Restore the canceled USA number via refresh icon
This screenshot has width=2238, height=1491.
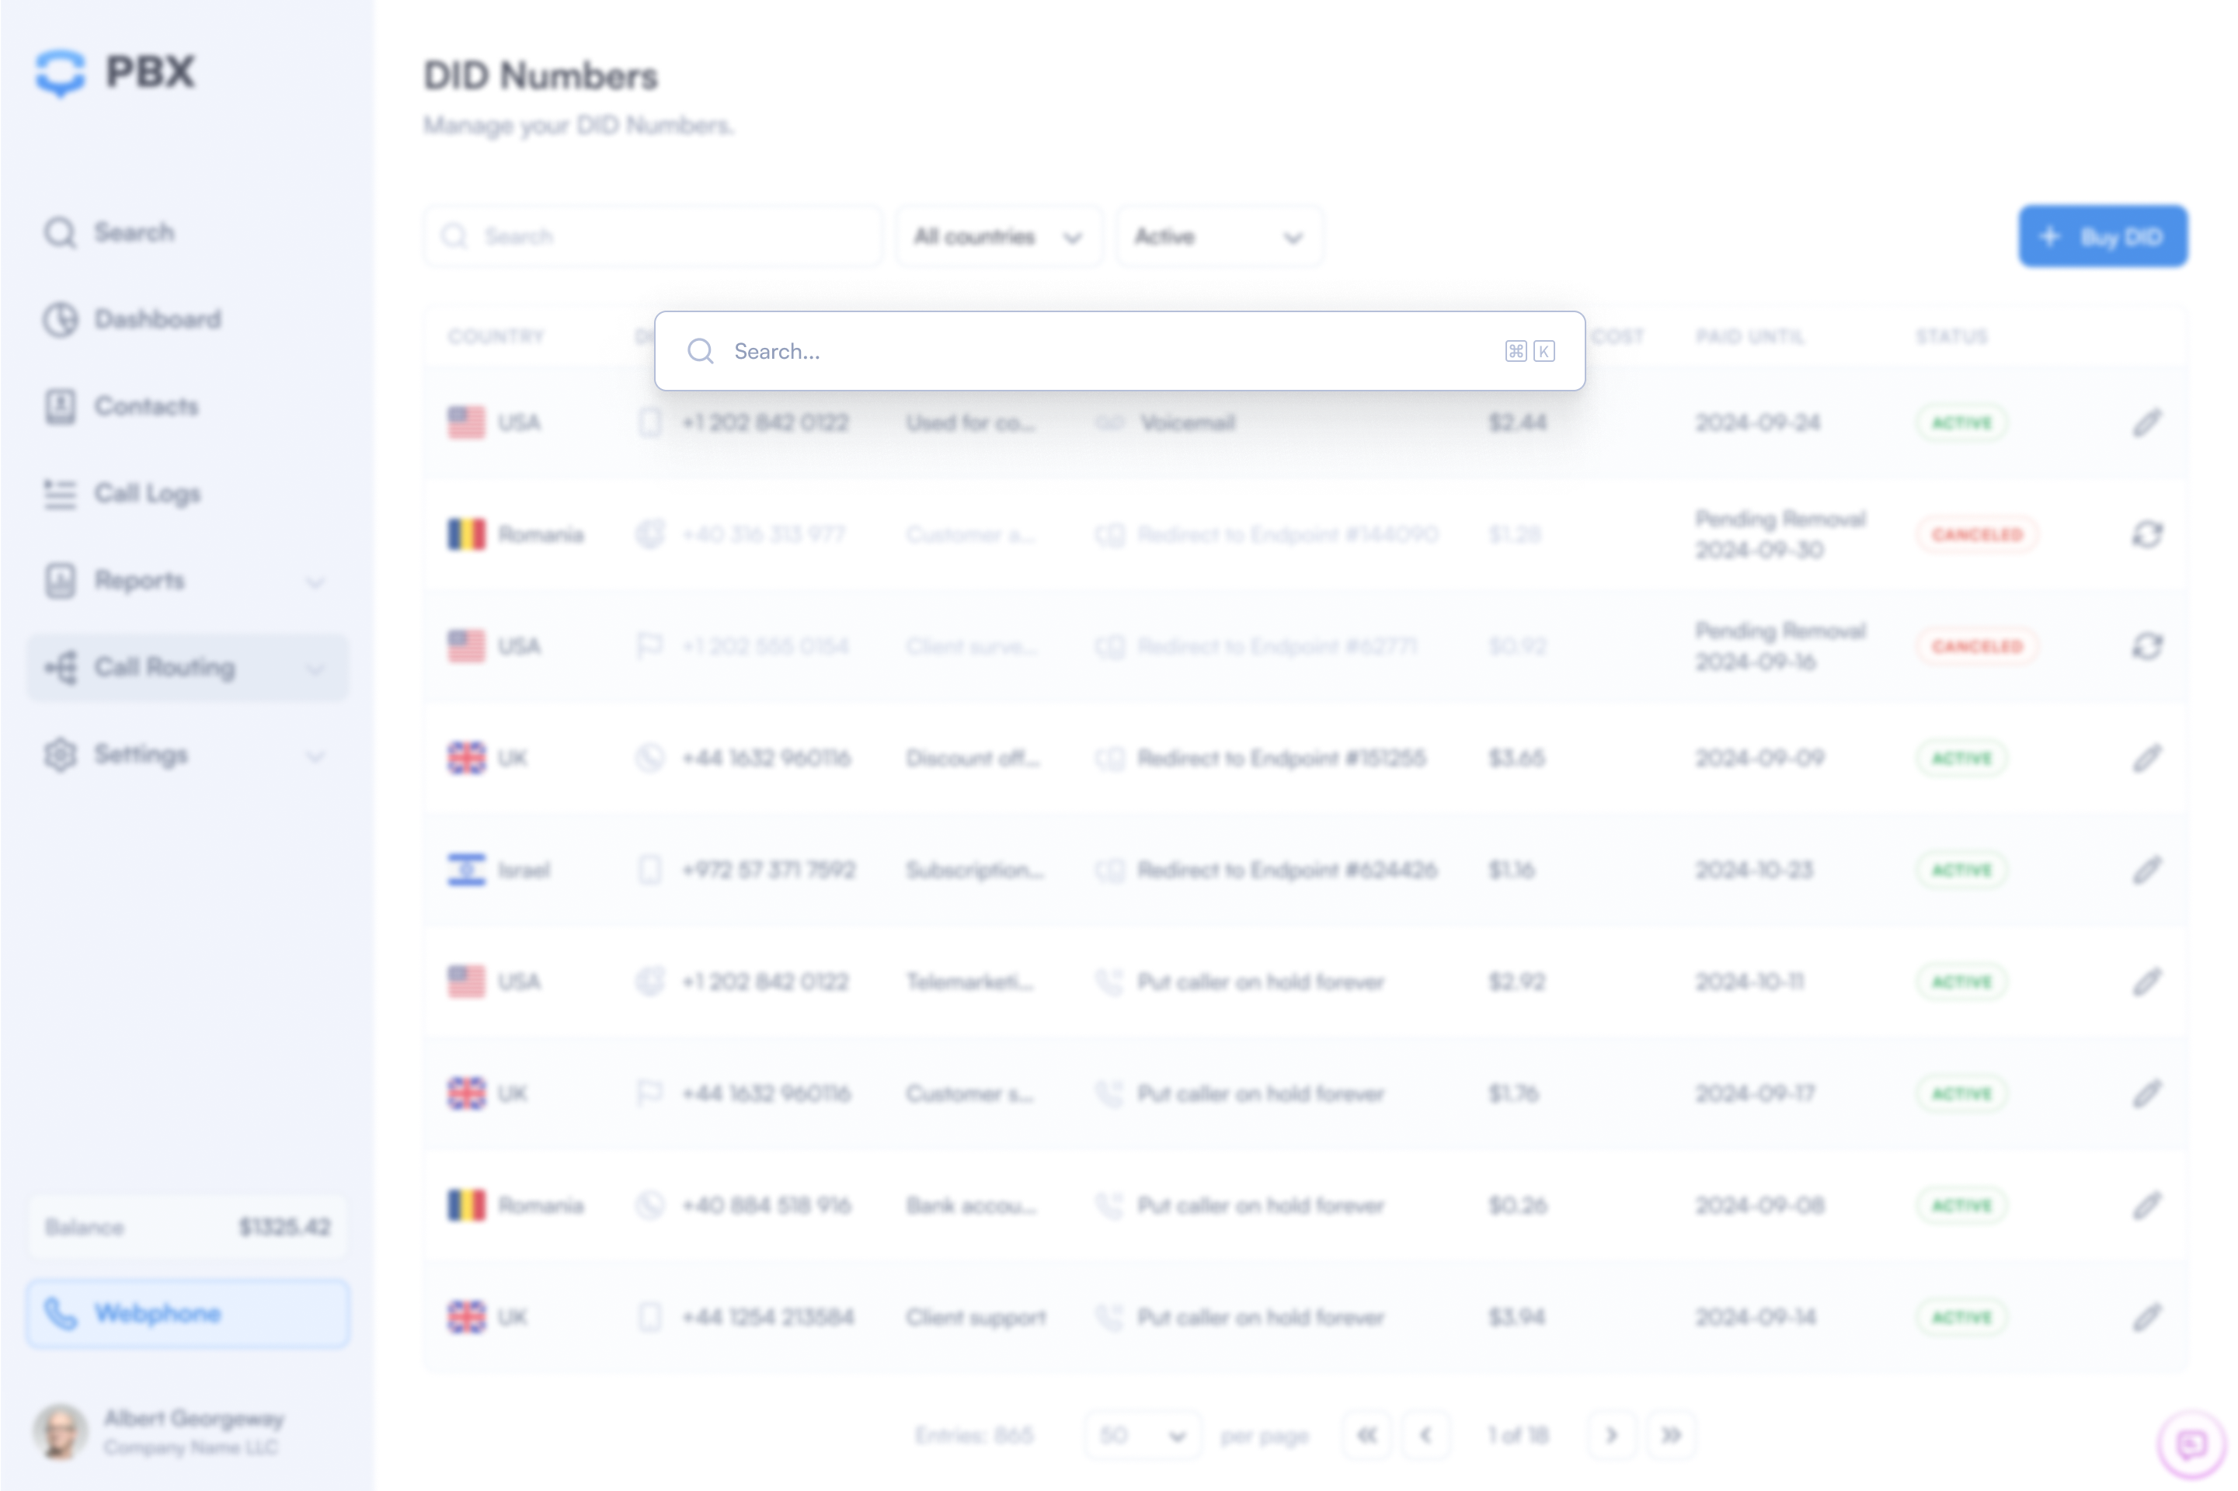tap(2146, 647)
